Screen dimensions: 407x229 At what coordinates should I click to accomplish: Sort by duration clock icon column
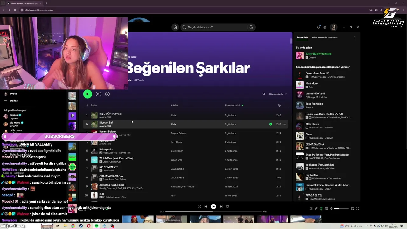click(x=279, y=105)
